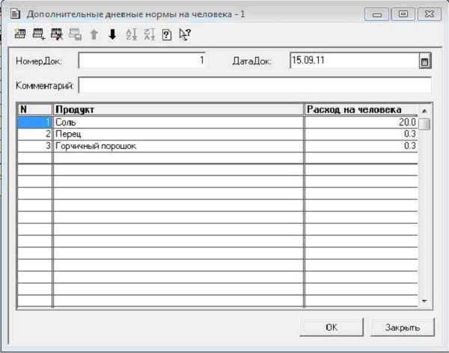Click the table scrollbar down arrow
The width and height of the screenshot is (449, 353).
coord(424,301)
